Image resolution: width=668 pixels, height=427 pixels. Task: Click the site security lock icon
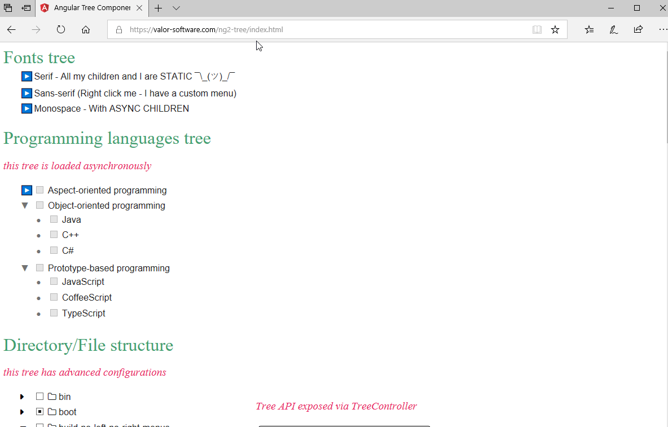click(x=119, y=29)
